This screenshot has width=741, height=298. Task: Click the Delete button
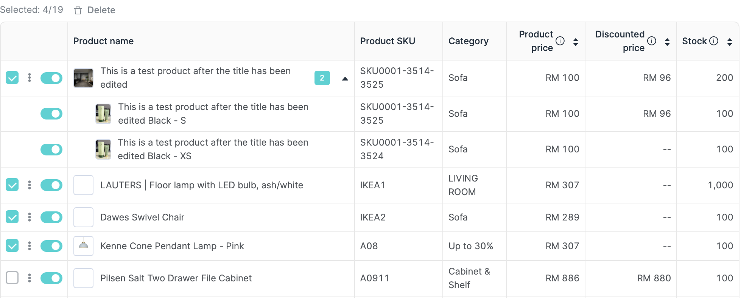(x=101, y=10)
